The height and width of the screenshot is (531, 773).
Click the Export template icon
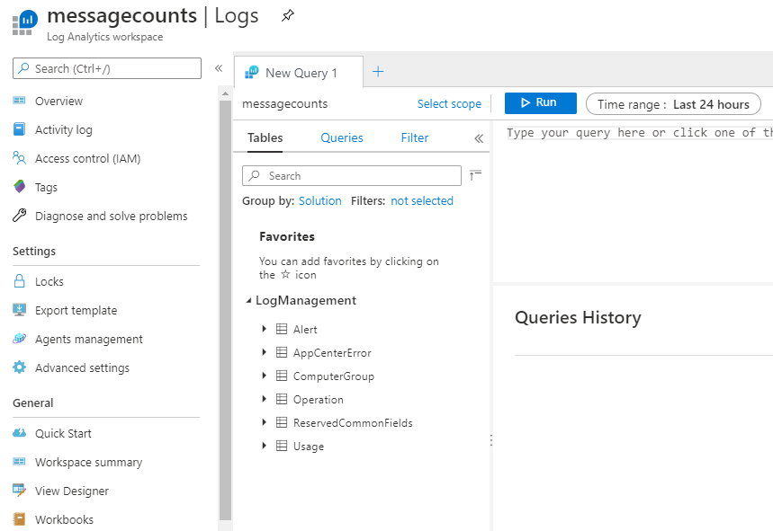tap(19, 310)
